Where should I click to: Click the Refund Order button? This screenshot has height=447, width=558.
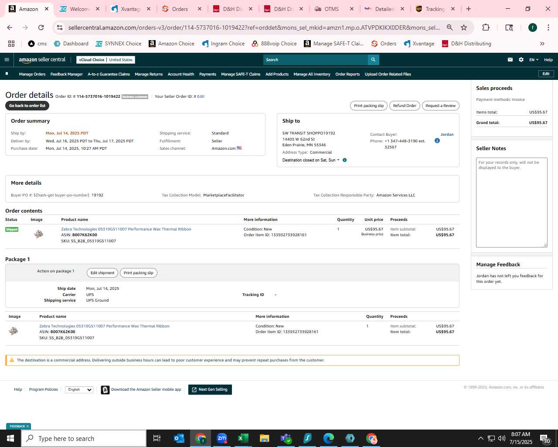tap(405, 106)
